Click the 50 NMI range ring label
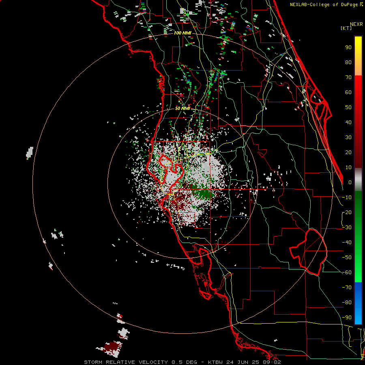Viewport: 365px width, 365px height. (182, 108)
